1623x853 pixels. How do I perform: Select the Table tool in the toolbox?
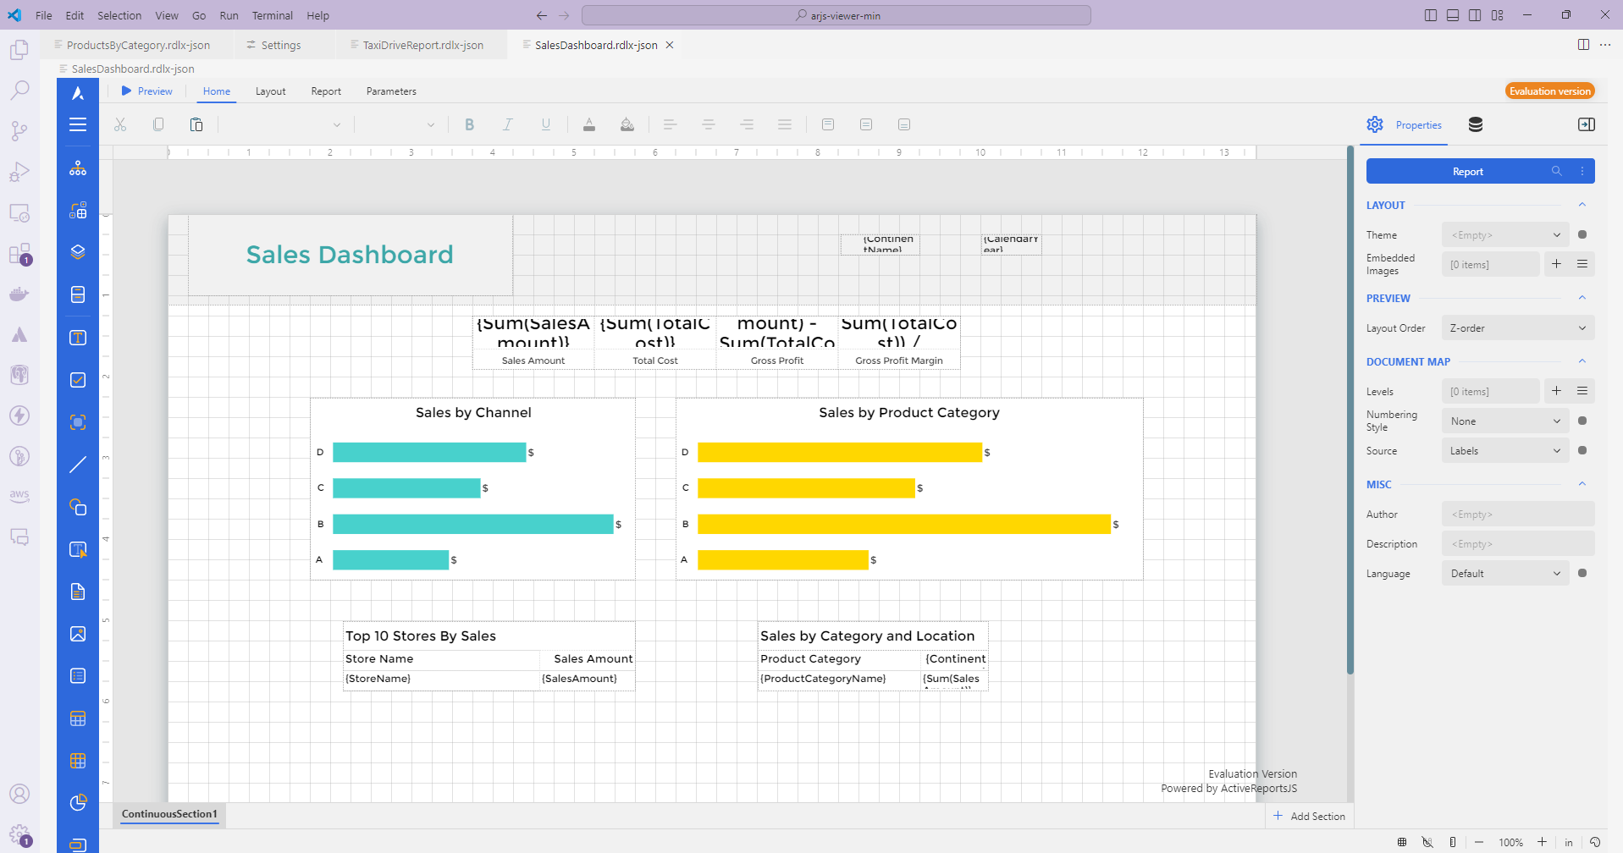point(78,718)
